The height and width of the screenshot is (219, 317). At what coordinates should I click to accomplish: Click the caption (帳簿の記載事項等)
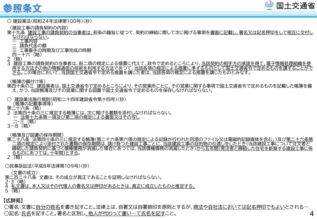pyautogui.click(x=33, y=104)
